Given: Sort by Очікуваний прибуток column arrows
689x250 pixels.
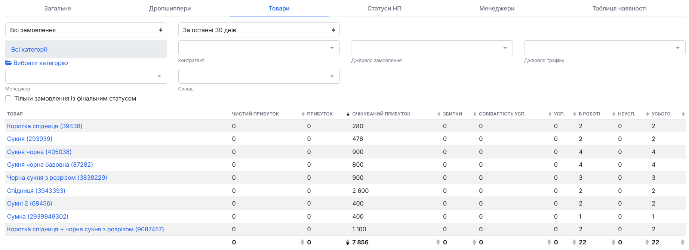Looking at the screenshot, I should pos(439,114).
